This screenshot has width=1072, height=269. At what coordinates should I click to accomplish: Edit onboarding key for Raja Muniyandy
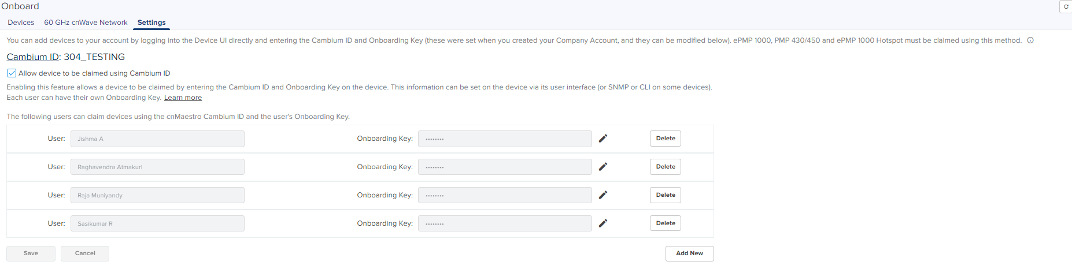pyautogui.click(x=603, y=195)
